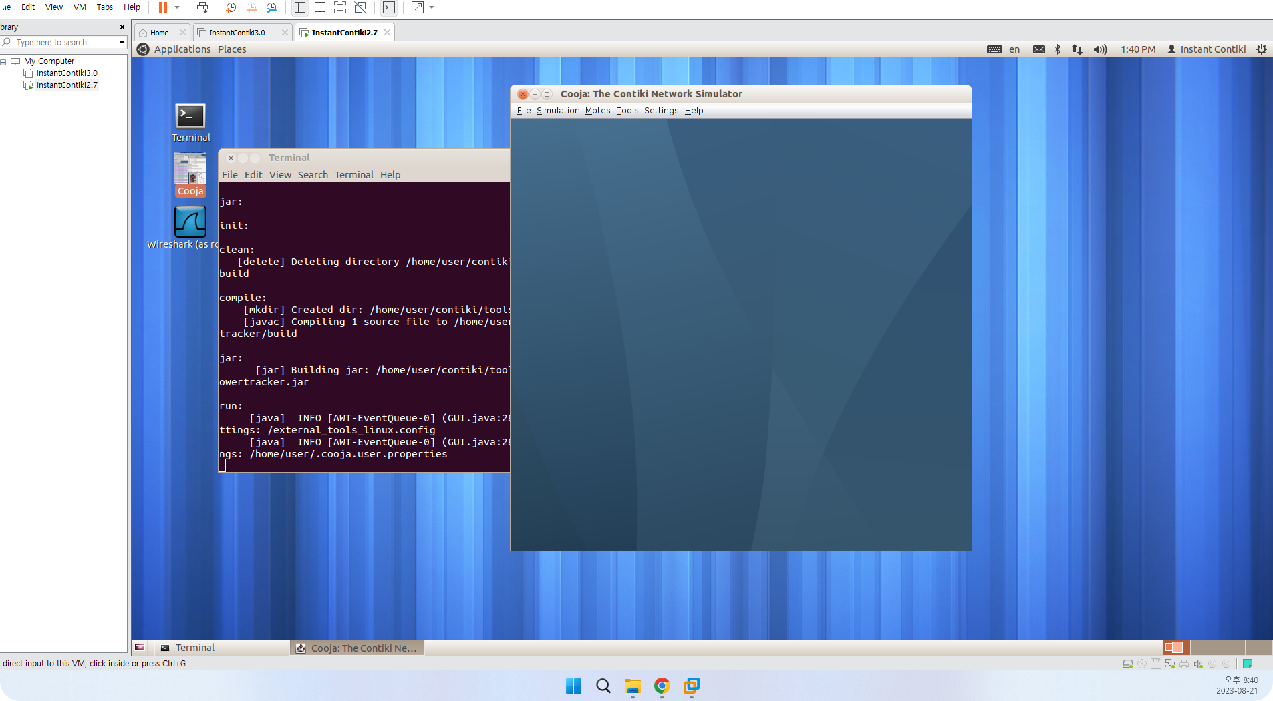Click the mail envelope indicator
Viewport: 1273px width, 701px height.
(1039, 49)
